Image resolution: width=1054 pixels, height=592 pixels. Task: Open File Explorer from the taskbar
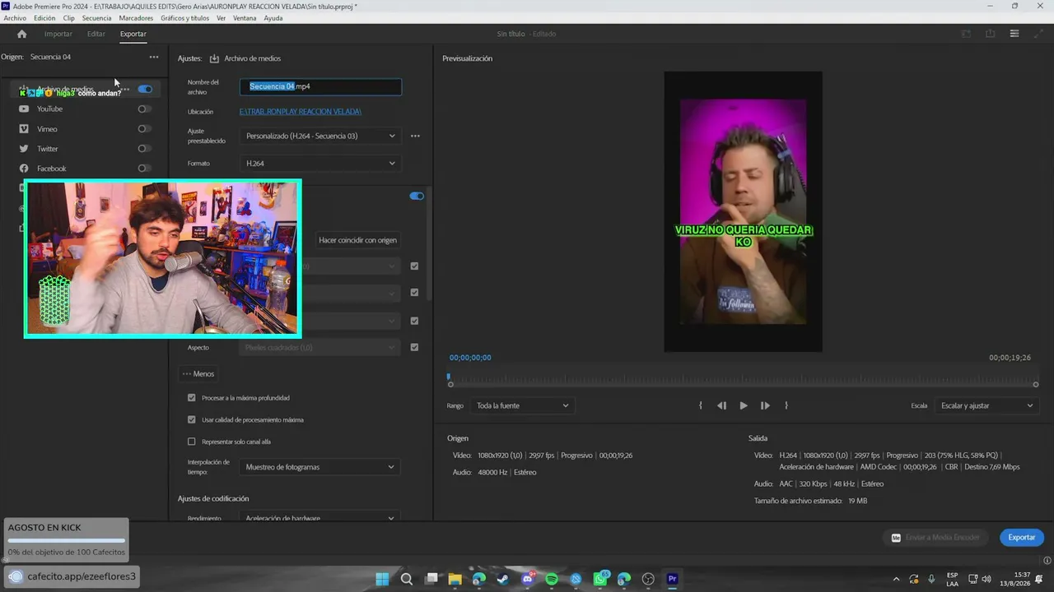pos(455,579)
